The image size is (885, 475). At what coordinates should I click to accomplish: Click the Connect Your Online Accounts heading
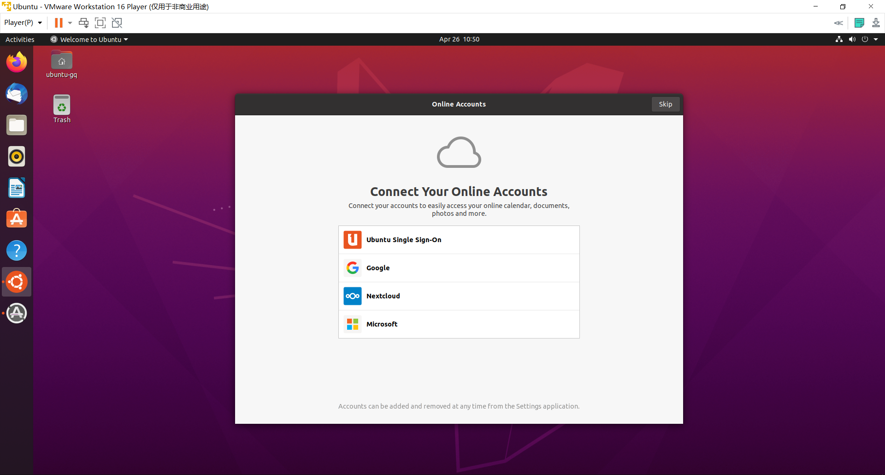coord(459,191)
